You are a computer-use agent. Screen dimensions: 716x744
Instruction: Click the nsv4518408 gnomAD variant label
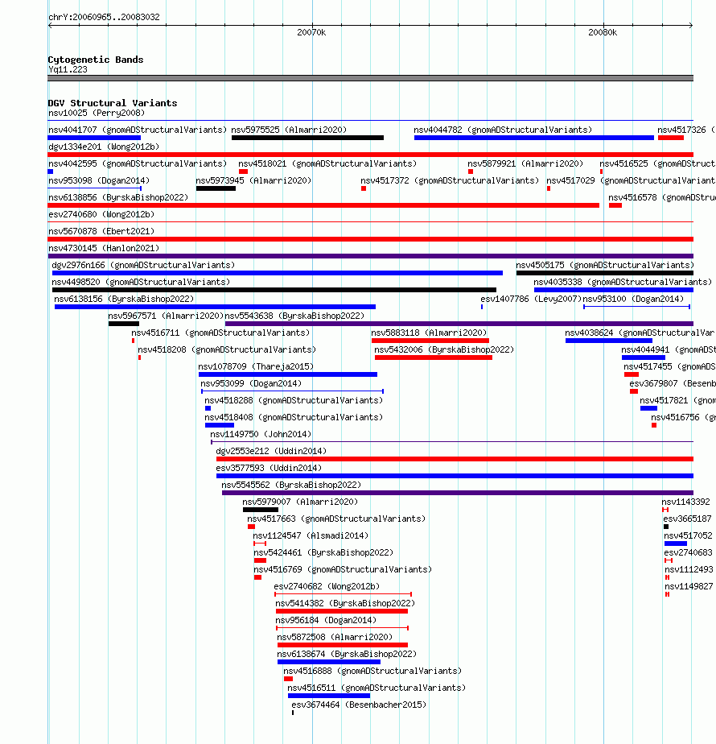(294, 418)
